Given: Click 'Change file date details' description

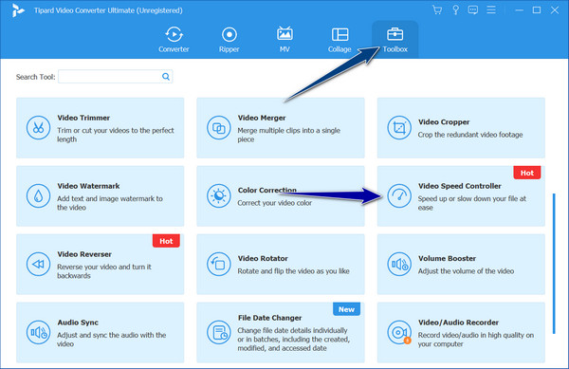Looking at the screenshot, I should [294, 340].
